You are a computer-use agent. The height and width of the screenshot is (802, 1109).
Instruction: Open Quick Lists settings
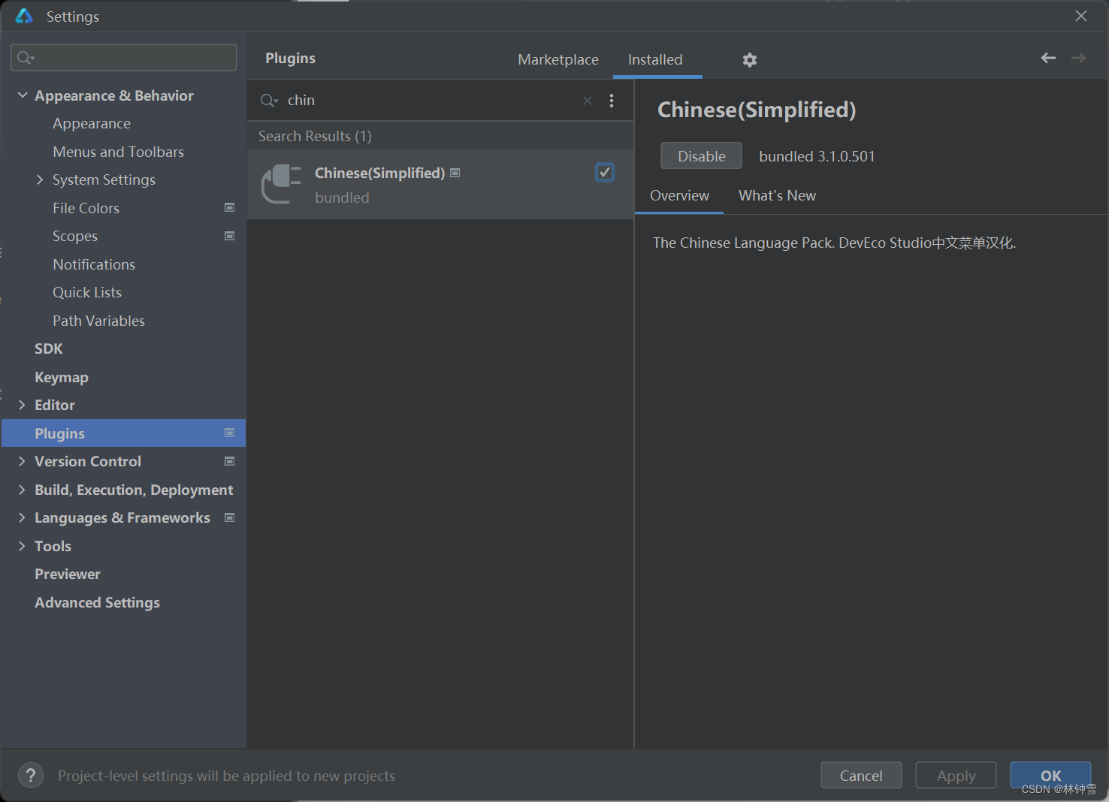click(87, 292)
